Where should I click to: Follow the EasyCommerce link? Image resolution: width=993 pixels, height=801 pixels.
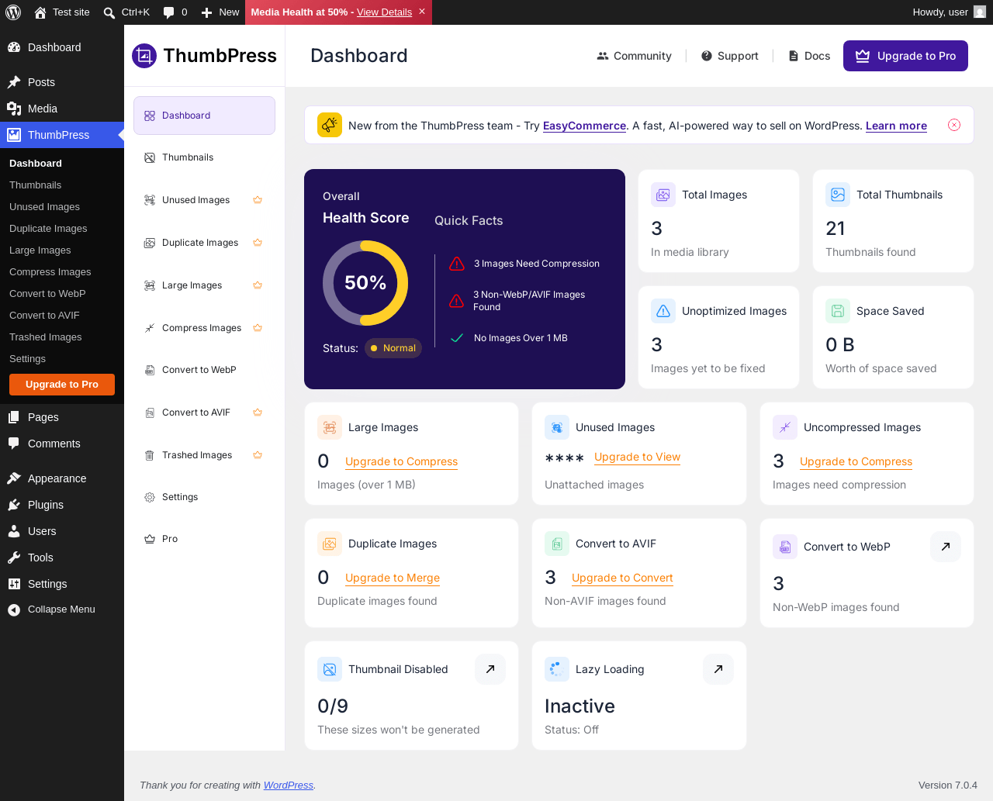point(584,126)
